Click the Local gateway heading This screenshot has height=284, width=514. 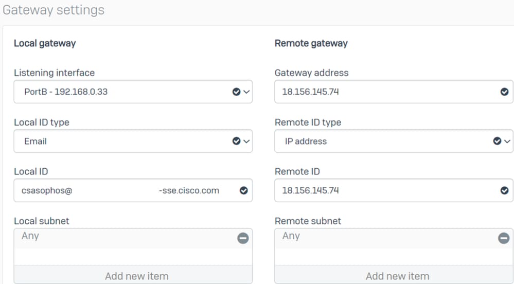coord(45,43)
